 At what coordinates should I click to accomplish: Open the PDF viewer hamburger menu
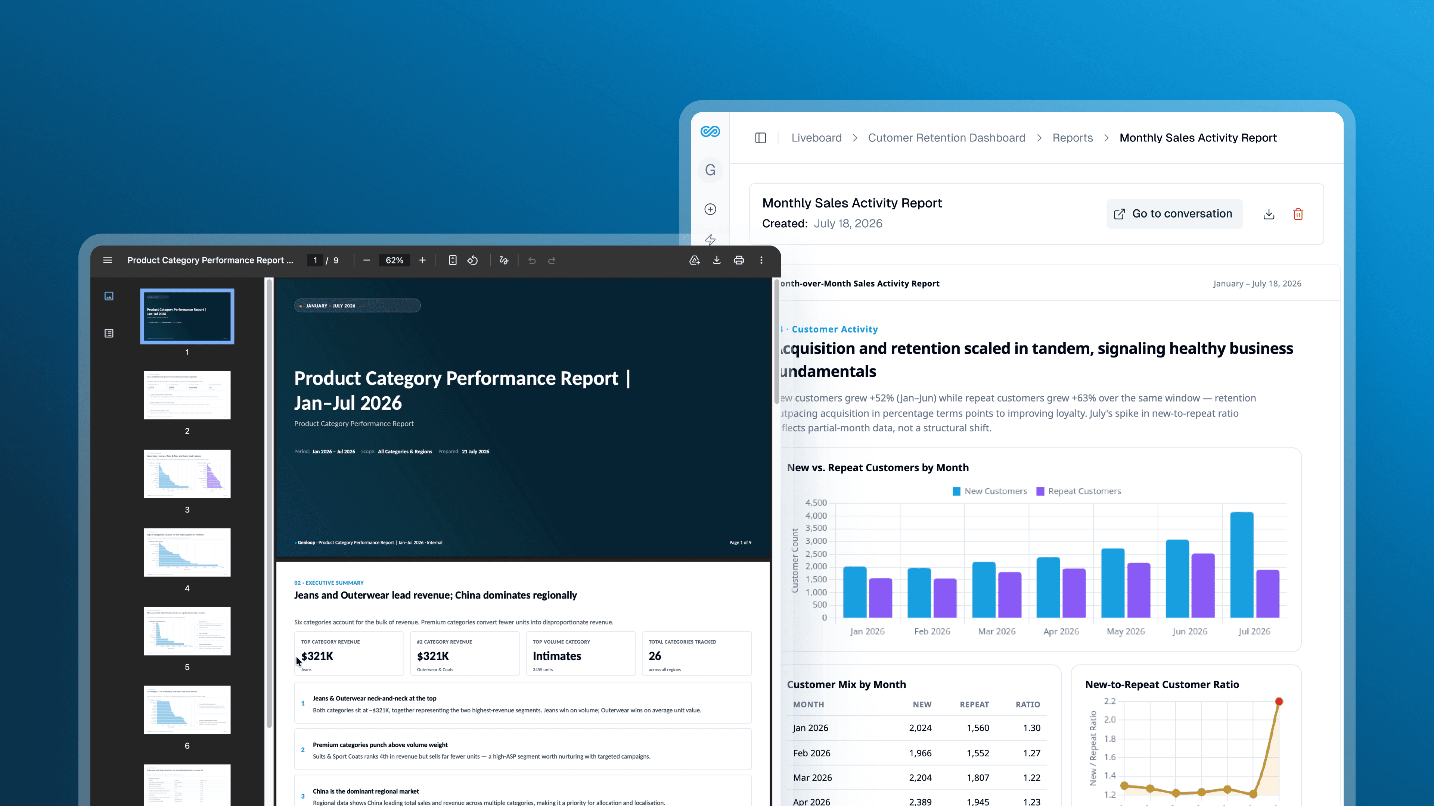[x=108, y=260]
